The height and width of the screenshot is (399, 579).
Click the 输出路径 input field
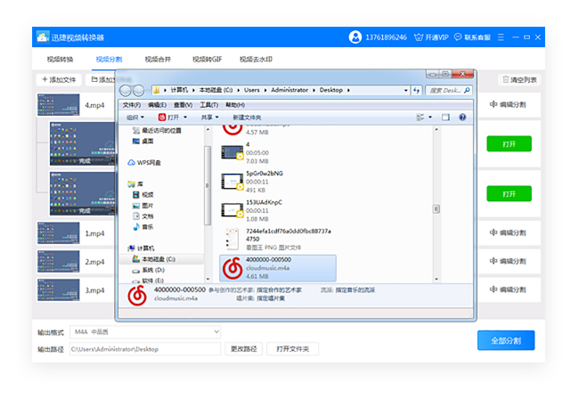point(145,349)
